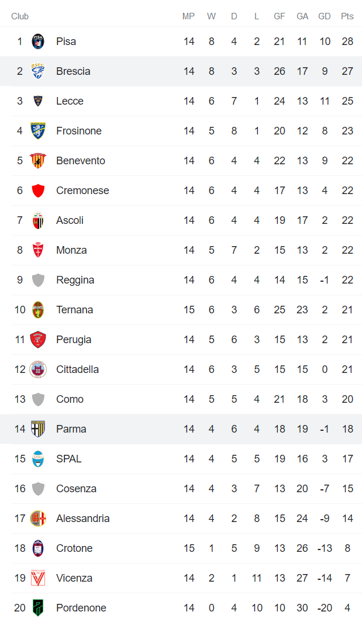The height and width of the screenshot is (629, 362).
Task: Click the Brescia club crest icon
Action: click(x=38, y=71)
